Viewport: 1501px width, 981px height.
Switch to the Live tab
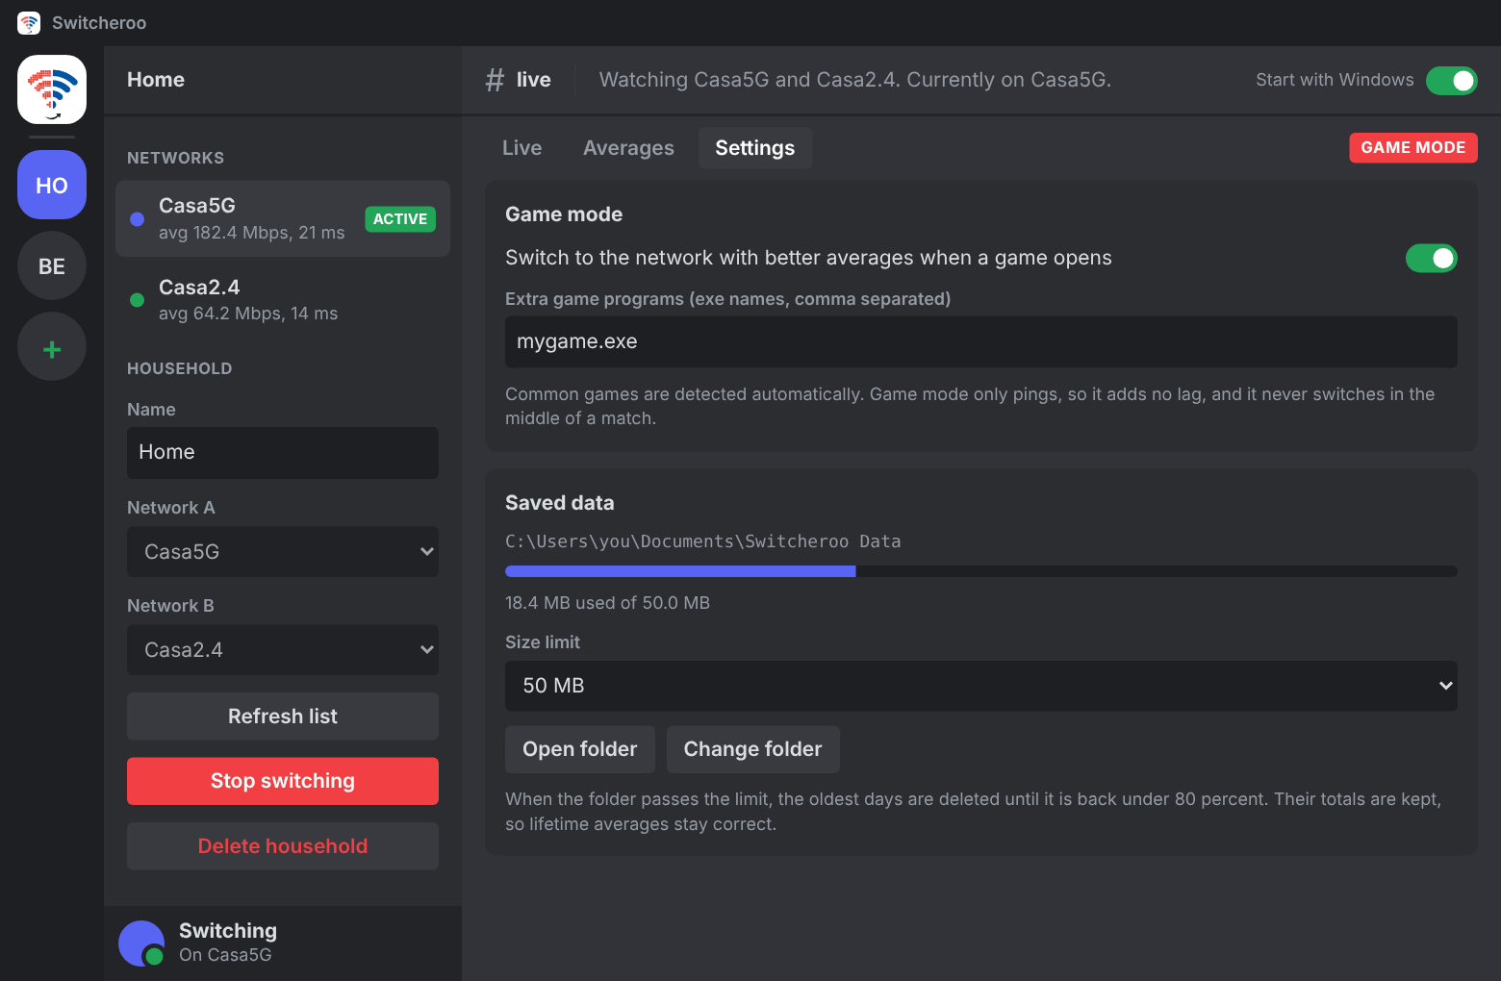(x=522, y=148)
